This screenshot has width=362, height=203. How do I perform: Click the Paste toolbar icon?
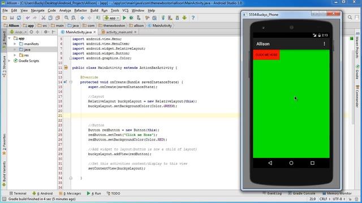58,17
